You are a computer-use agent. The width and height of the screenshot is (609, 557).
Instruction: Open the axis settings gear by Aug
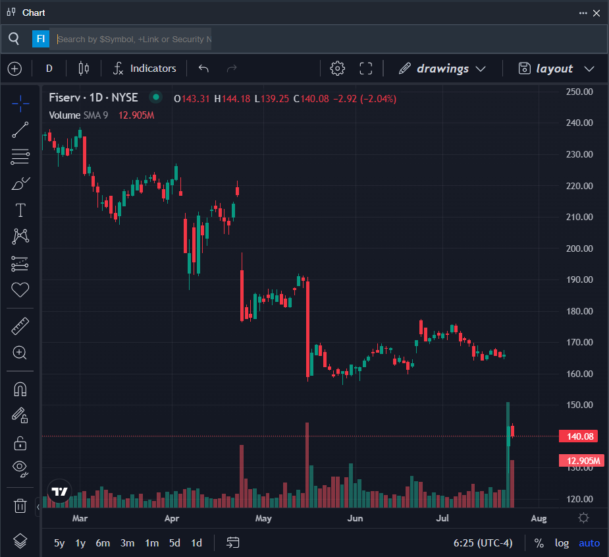point(583,517)
